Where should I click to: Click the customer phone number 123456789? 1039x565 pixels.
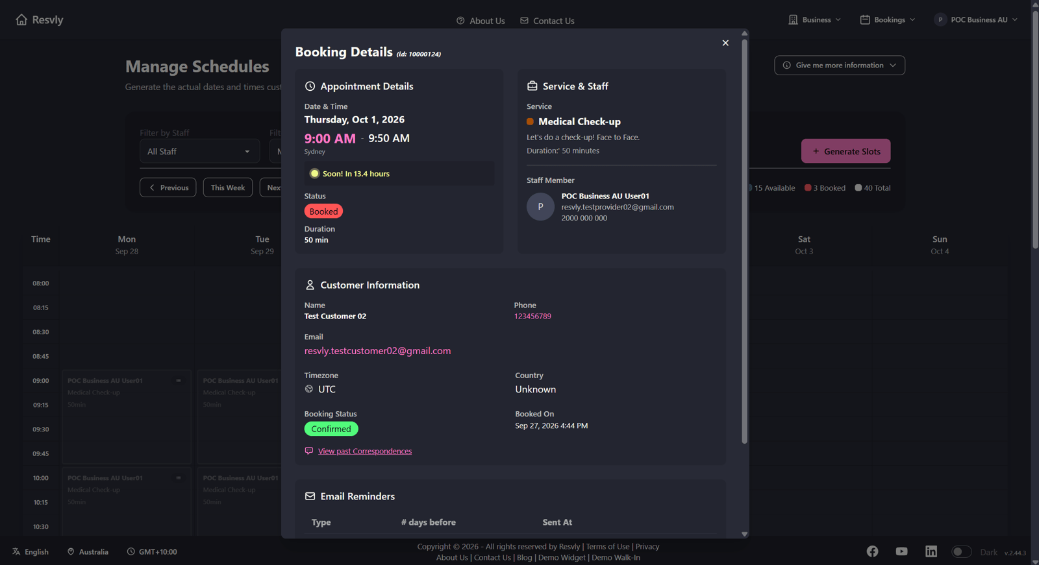(x=532, y=317)
